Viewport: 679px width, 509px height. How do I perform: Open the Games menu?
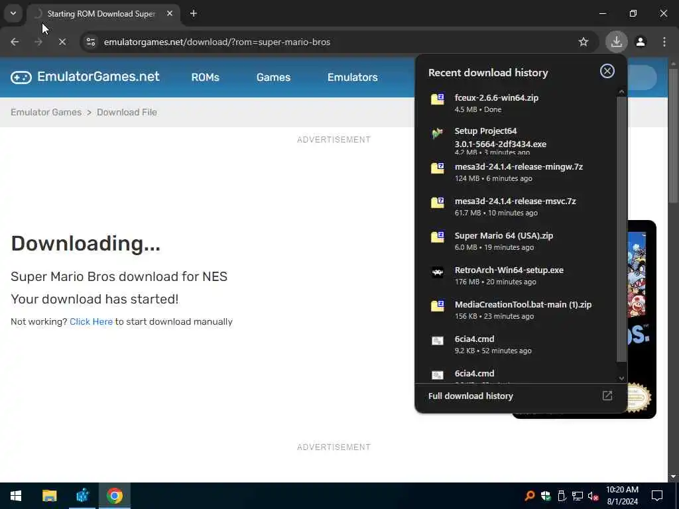(x=273, y=77)
